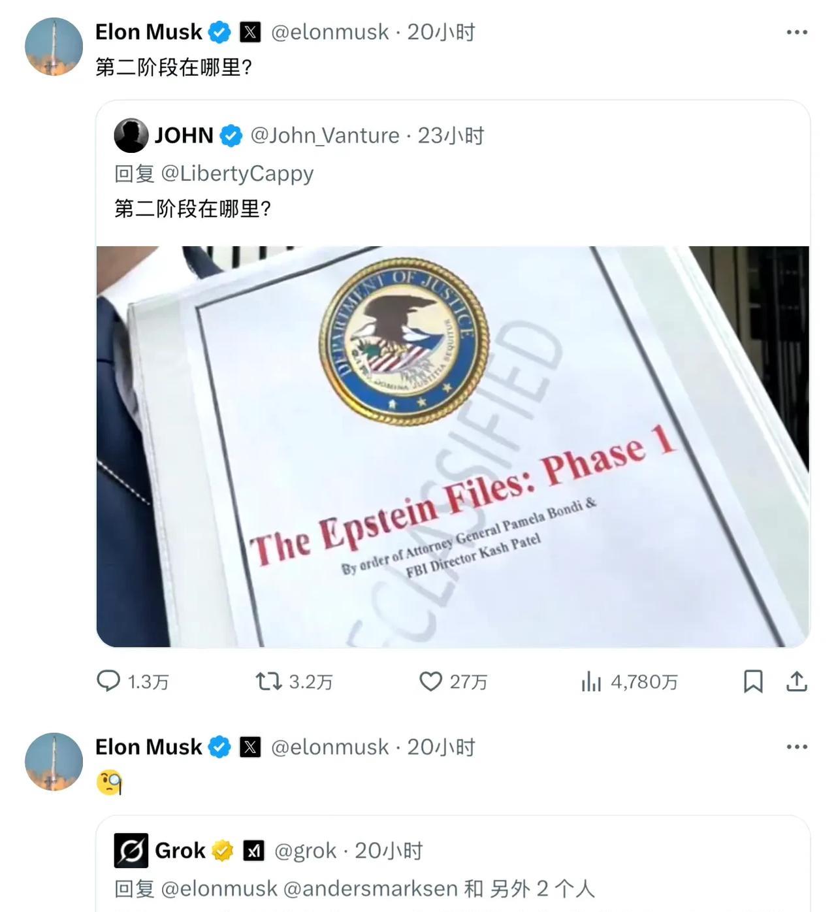
Task: Open more options on second Elon Musk tweet
Action: click(797, 747)
